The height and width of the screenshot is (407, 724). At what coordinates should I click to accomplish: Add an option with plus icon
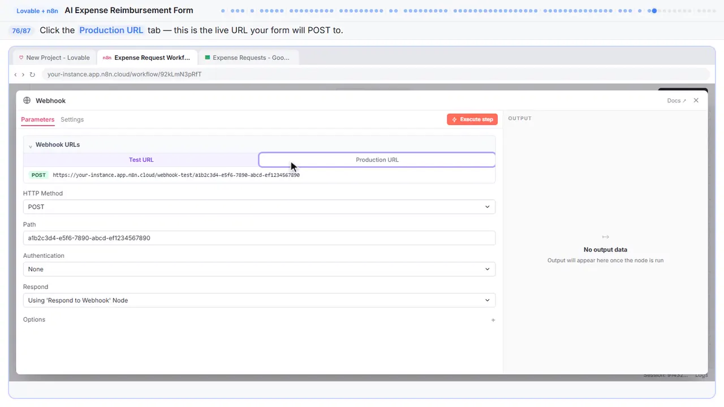click(x=493, y=320)
